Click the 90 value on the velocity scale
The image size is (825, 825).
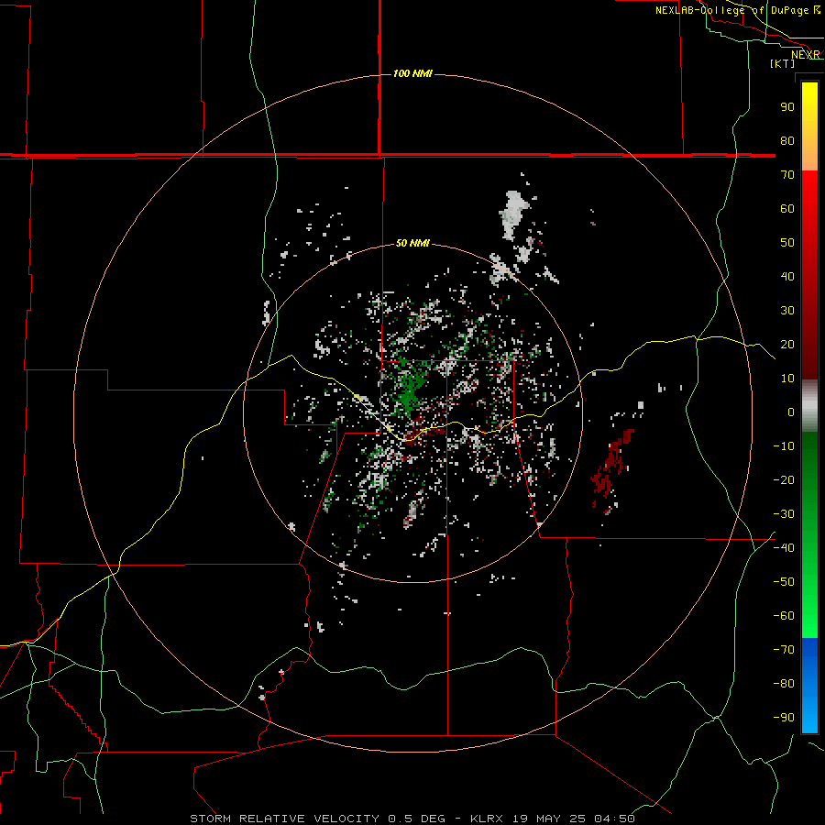[787, 107]
